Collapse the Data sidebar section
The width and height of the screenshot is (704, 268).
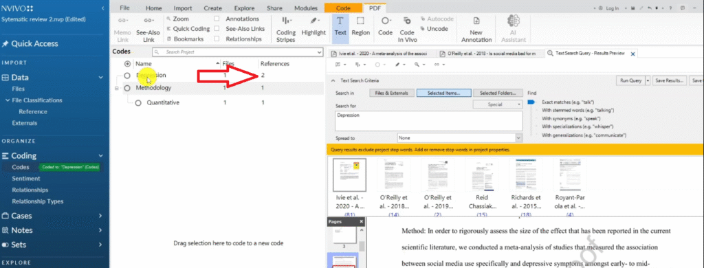pyautogui.click(x=100, y=77)
